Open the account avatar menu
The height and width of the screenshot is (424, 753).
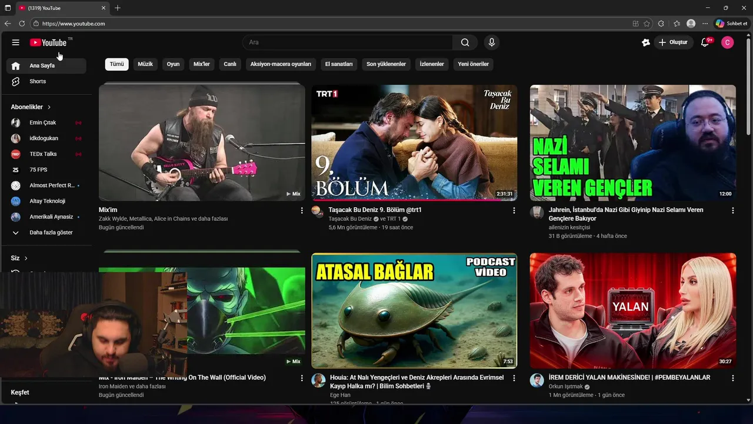pyautogui.click(x=728, y=42)
